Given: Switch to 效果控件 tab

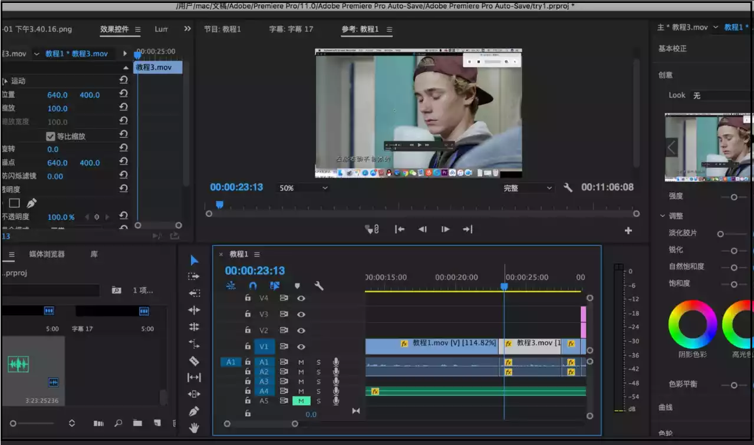Looking at the screenshot, I should 114,29.
